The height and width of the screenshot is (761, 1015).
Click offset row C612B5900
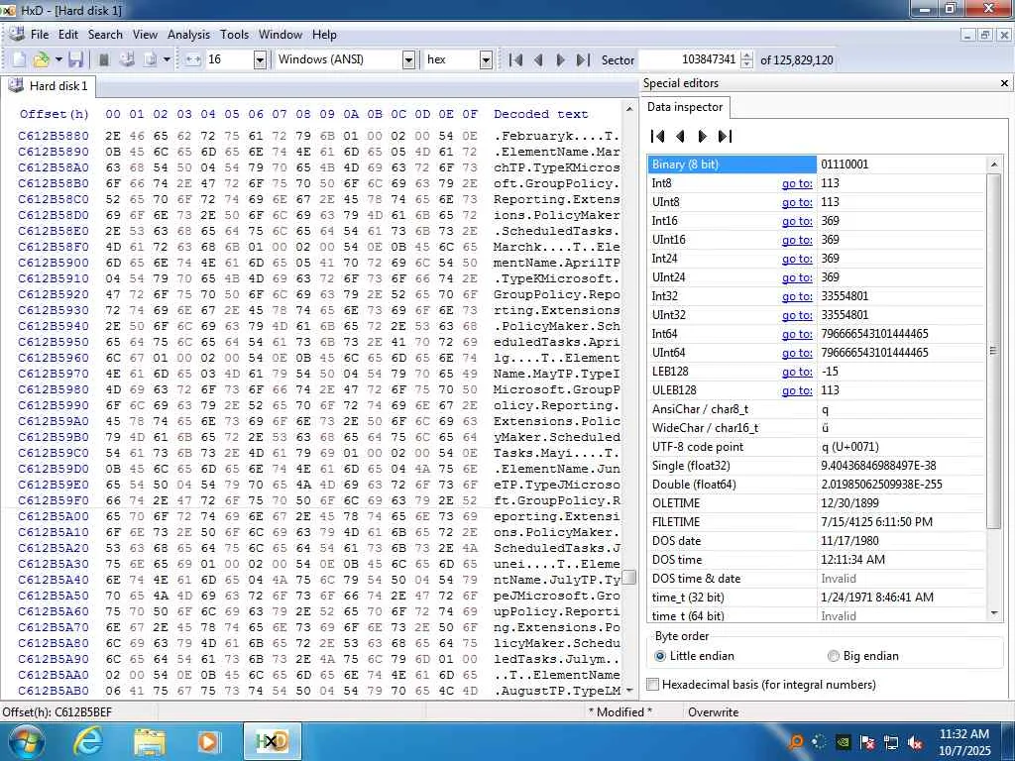[x=54, y=263]
